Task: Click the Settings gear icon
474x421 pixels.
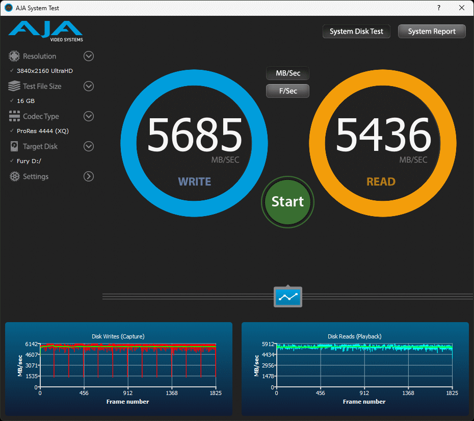Action: [14, 176]
